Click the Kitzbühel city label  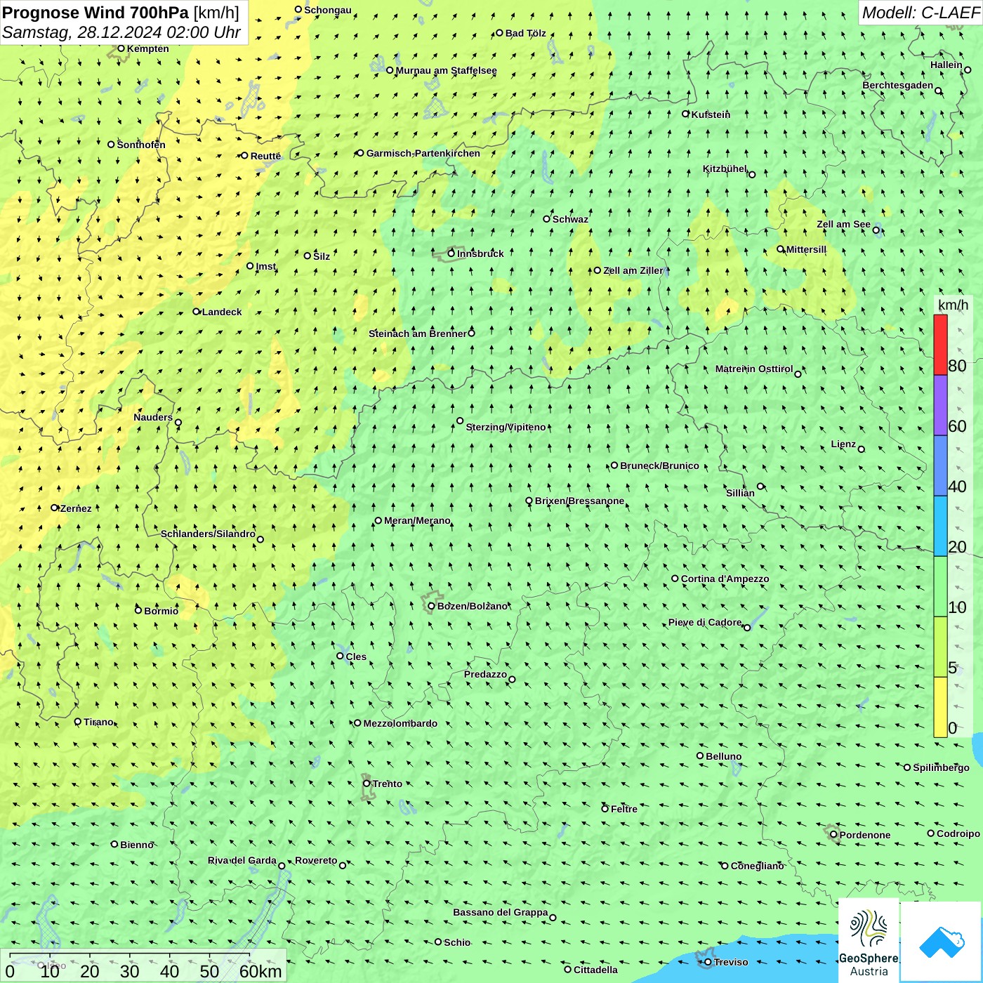pos(725,169)
